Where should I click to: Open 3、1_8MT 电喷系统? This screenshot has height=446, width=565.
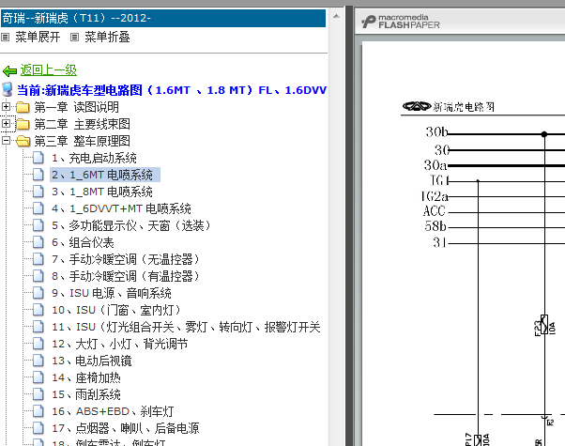[102, 192]
